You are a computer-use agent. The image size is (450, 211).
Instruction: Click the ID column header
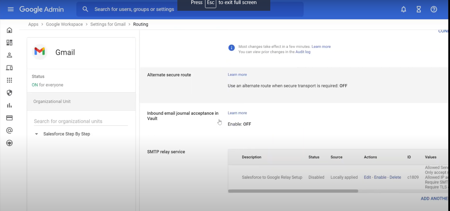coord(409,157)
